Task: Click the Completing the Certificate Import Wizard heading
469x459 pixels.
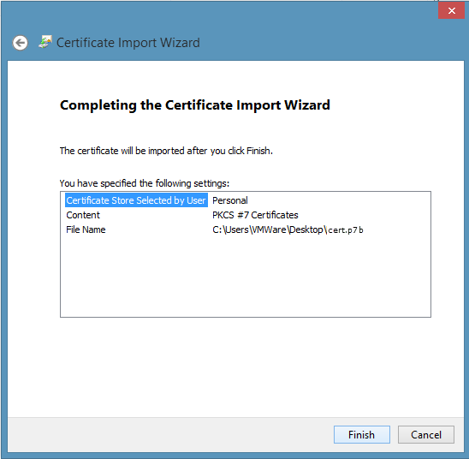Action: point(195,105)
